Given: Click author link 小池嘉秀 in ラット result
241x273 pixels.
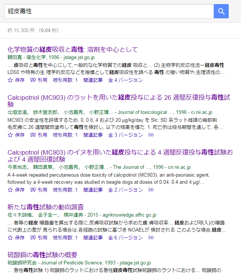Looking at the screenshot, I should click(73, 112).
